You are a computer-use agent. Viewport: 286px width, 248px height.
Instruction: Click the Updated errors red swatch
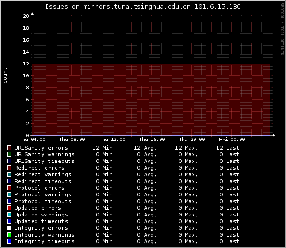tap(9, 208)
